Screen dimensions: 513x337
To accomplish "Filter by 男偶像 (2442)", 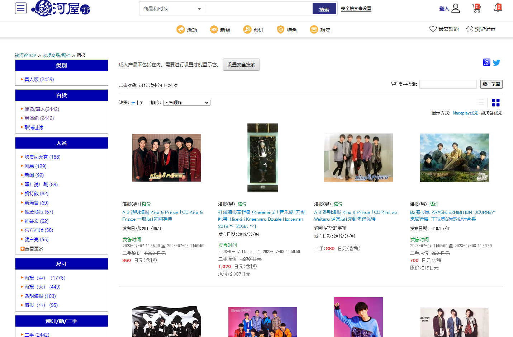I will 39,118.
